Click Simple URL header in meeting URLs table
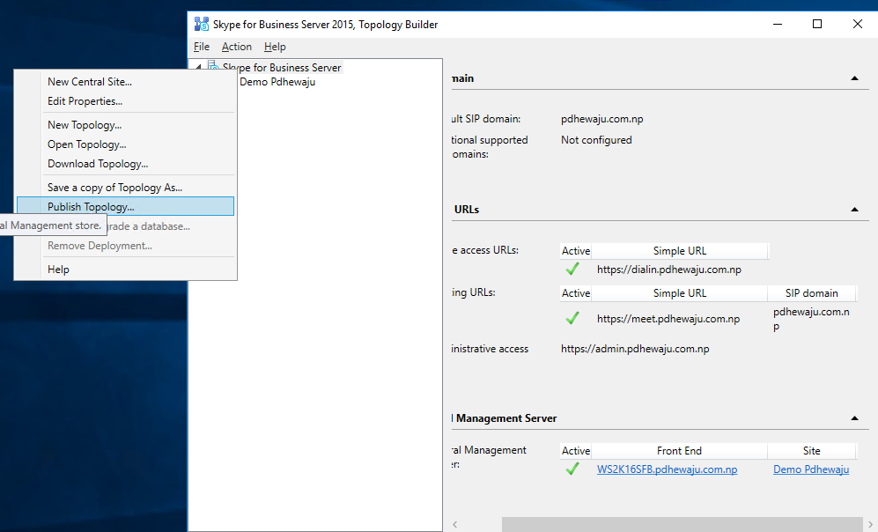Viewport: 878px width, 532px height. click(680, 293)
